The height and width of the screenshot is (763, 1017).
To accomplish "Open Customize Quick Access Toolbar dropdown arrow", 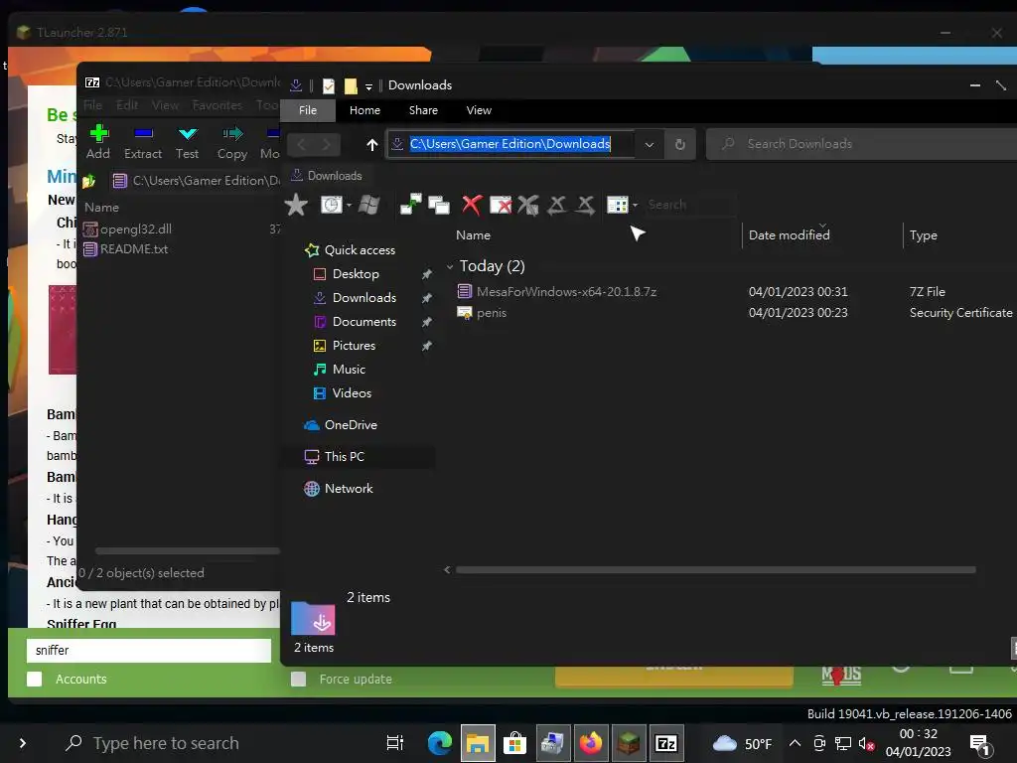I will click(x=368, y=86).
